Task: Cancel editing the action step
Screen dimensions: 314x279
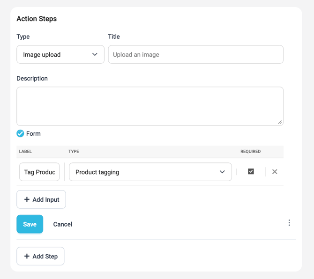Action: (x=62, y=224)
